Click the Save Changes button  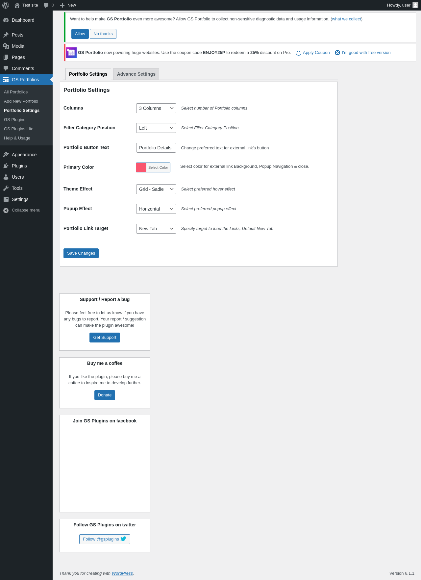[x=81, y=253]
